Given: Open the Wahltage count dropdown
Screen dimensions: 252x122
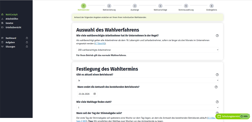Looking at the screenshot, I should point(147,107).
